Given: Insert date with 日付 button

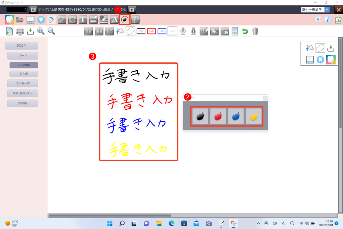Looking at the screenshot, I should [88, 31].
